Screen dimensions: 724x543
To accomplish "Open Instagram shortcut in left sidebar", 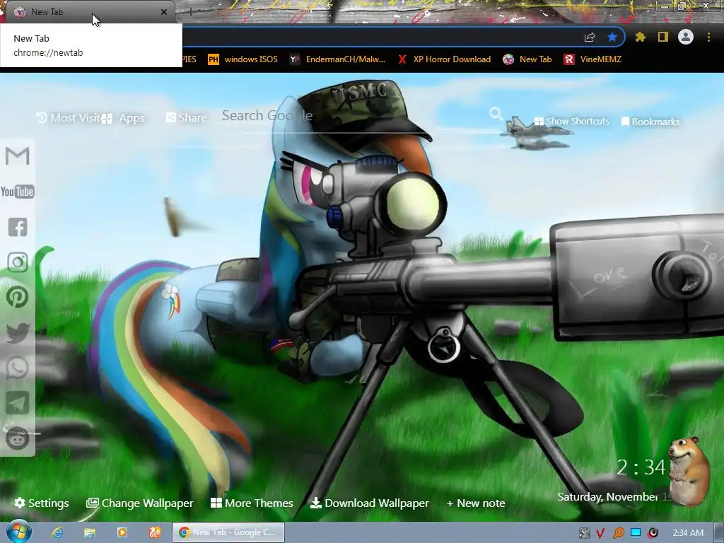I will point(18,262).
